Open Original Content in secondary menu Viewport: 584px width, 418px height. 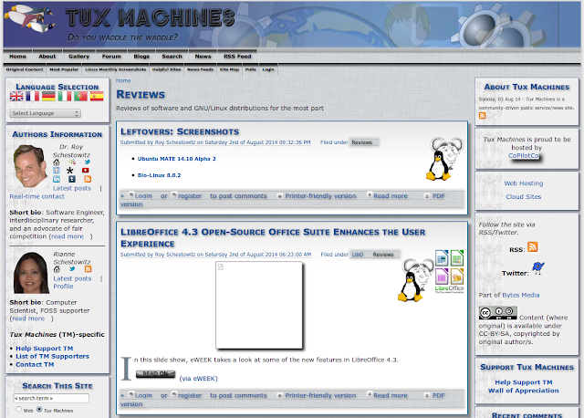click(25, 69)
